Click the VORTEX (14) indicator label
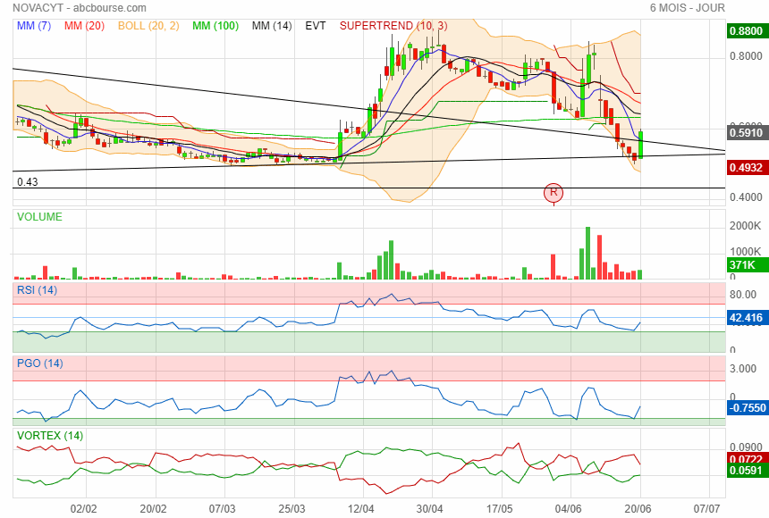769x518 pixels. (x=50, y=435)
